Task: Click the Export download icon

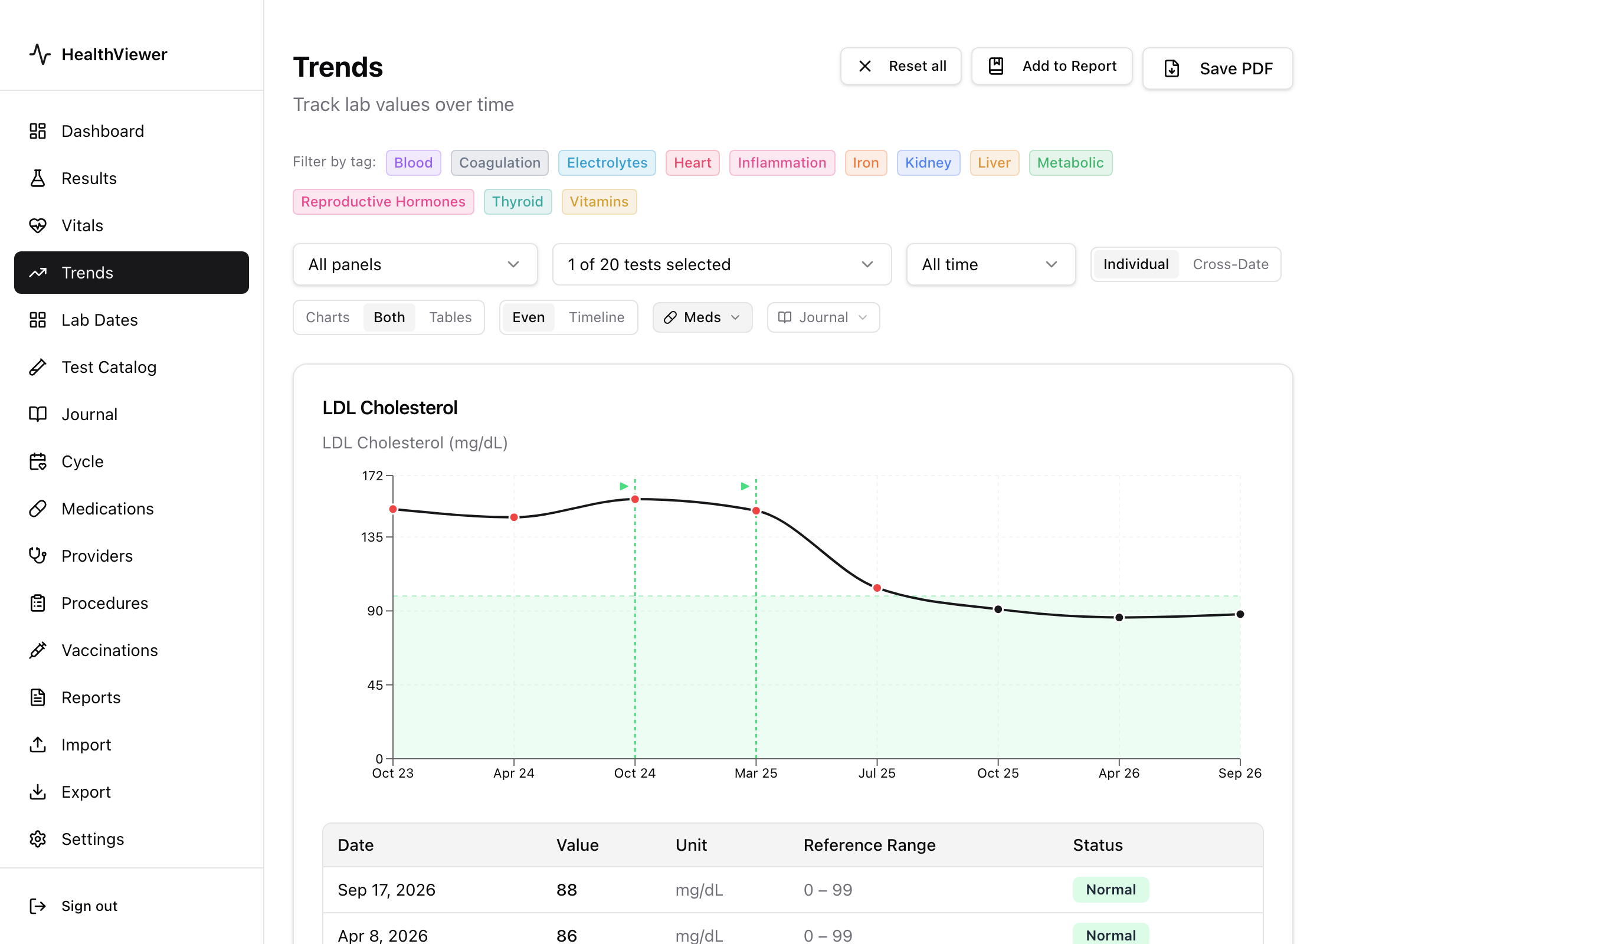Action: point(38,791)
